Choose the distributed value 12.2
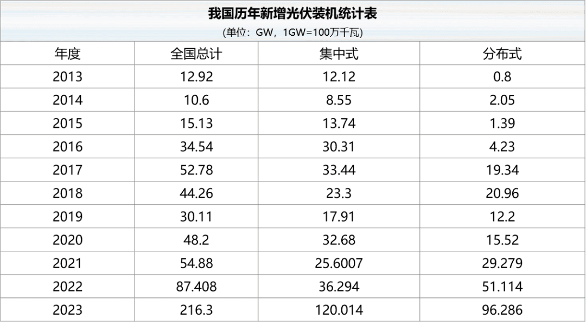Image resolution: width=586 pixels, height=325 pixels. [x=502, y=217]
